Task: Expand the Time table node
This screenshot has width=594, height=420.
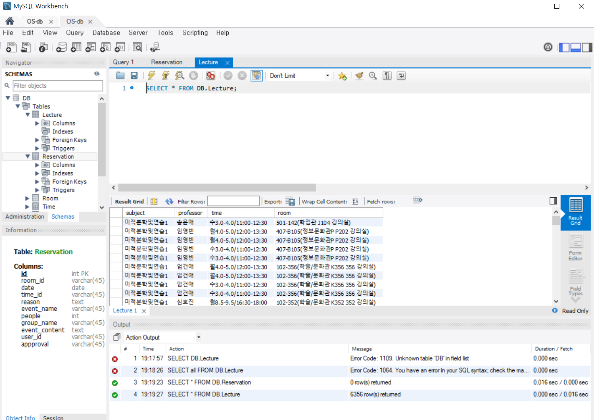Action: [28, 206]
